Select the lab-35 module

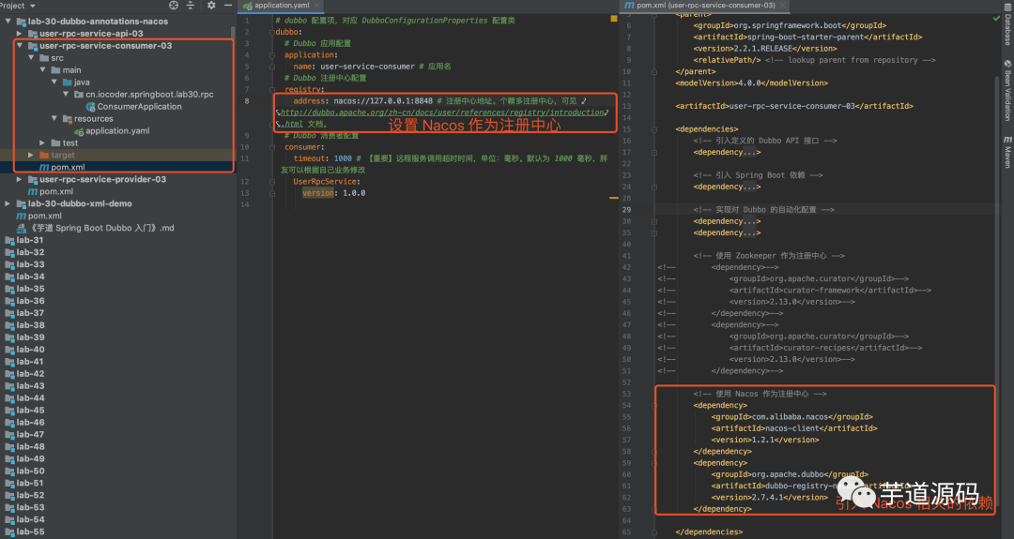tap(30, 289)
